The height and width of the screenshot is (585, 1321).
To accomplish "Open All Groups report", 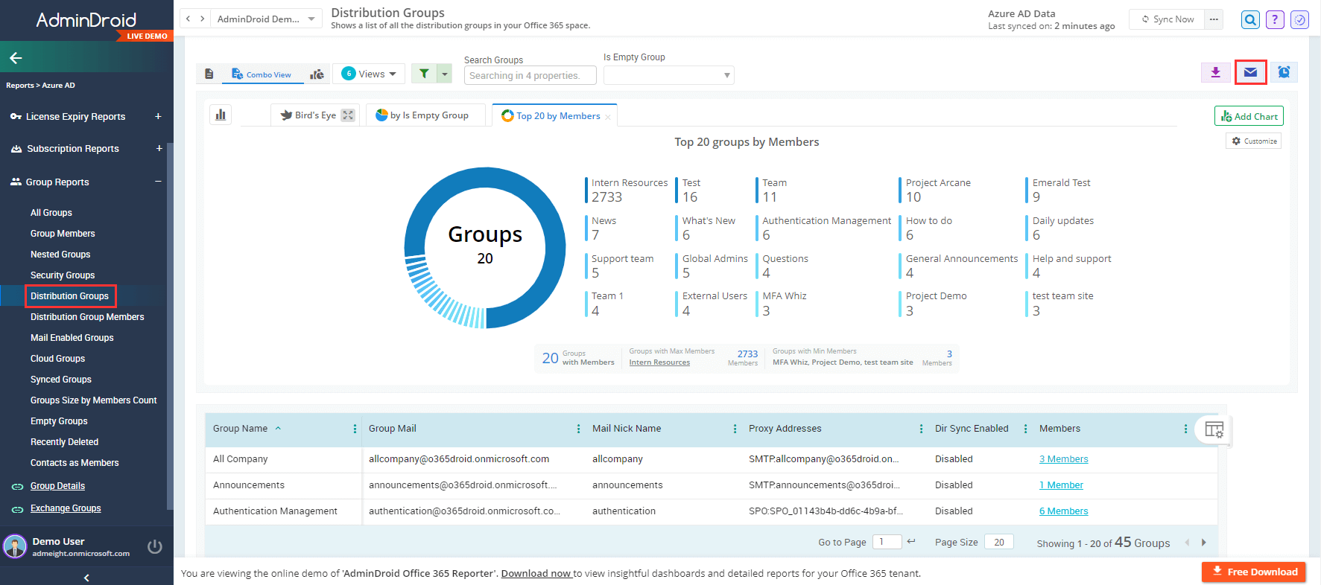I will point(51,213).
